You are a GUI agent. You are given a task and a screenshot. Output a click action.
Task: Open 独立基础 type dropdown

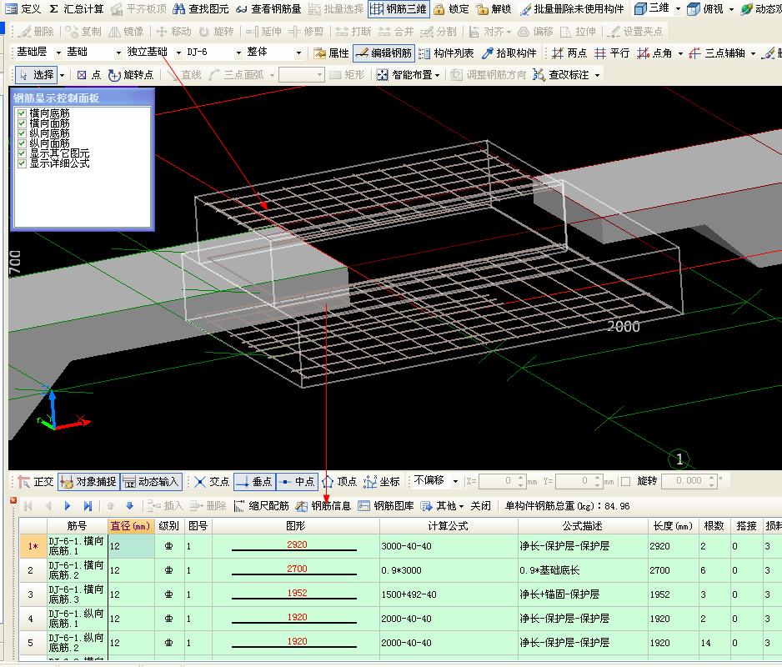[x=178, y=53]
